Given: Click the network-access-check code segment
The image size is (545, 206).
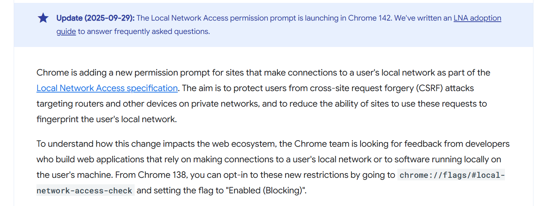Looking at the screenshot, I should click(86, 191).
